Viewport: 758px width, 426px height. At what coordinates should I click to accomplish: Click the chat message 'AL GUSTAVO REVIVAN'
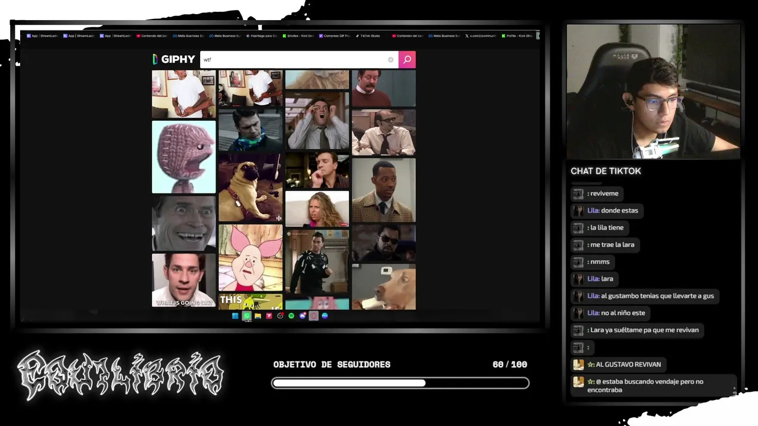pyautogui.click(x=618, y=364)
